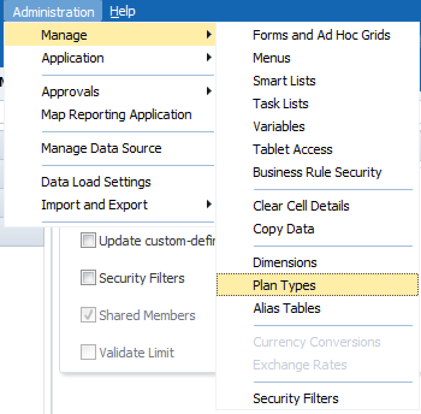
Task: Toggle the Validate Limit checkbox
Action: coord(88,353)
